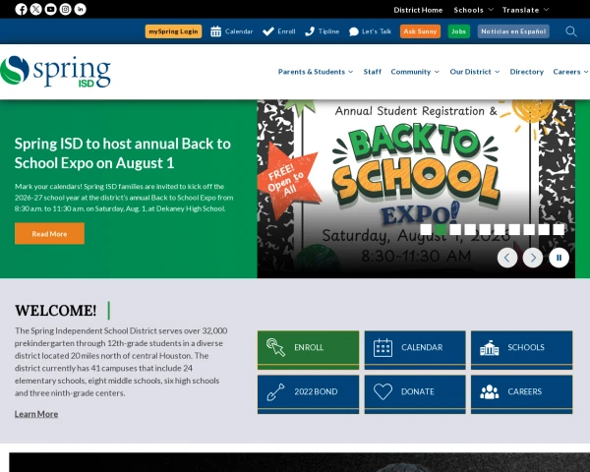Go to the next slide arrow
The width and height of the screenshot is (590, 472).
(x=533, y=258)
